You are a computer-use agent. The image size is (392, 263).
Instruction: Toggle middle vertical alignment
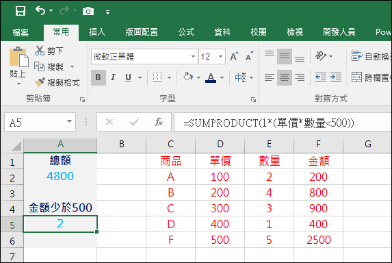coord(285,56)
